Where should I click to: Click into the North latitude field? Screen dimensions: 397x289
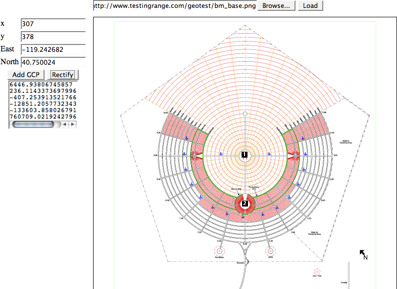tap(53, 62)
